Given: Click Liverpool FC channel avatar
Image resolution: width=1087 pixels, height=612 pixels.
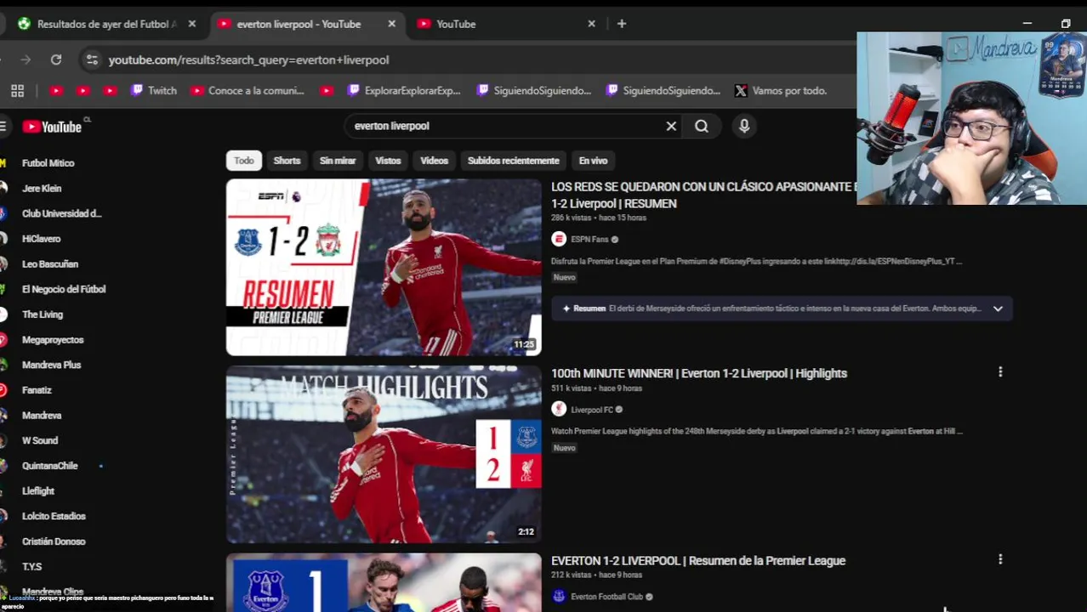Looking at the screenshot, I should point(559,409).
